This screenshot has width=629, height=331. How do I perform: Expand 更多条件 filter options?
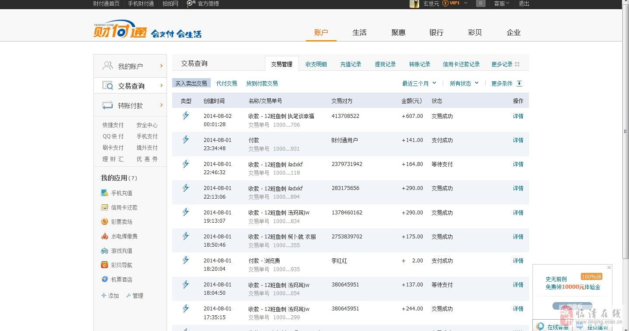coord(506,83)
